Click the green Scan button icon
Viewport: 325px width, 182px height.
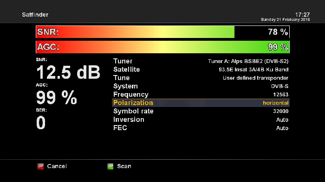tap(110, 166)
